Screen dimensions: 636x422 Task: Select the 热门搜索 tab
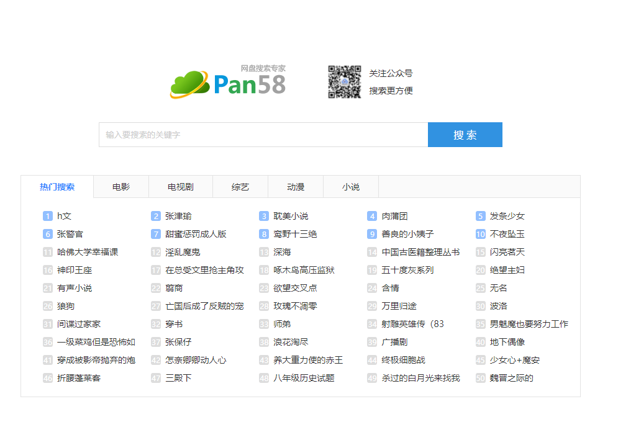(x=57, y=187)
